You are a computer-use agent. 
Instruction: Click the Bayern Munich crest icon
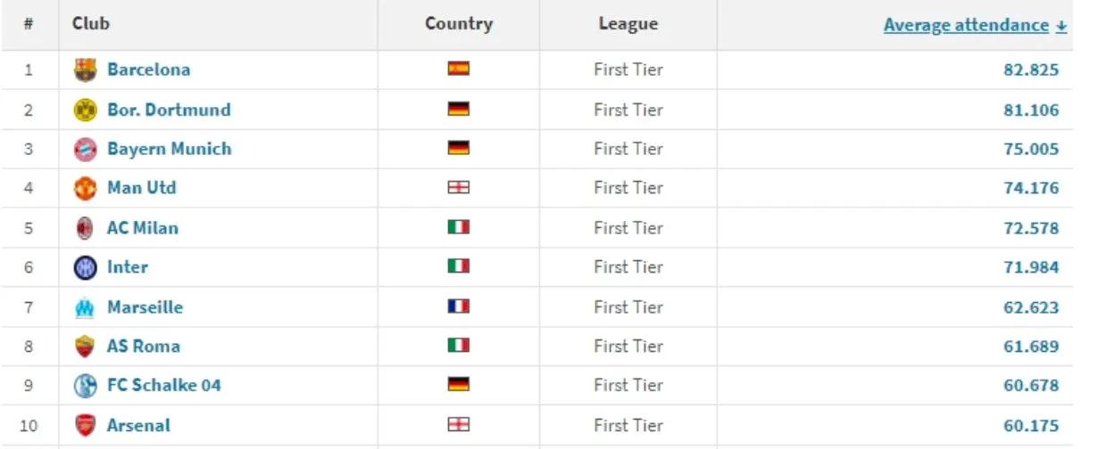click(x=85, y=150)
